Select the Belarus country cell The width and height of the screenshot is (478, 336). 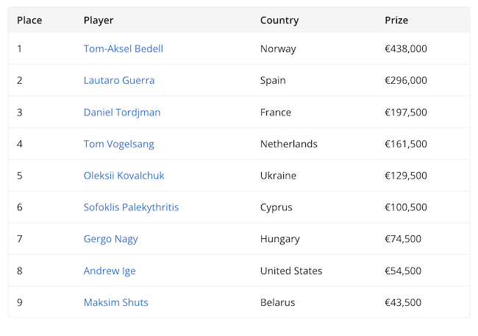[277, 302]
